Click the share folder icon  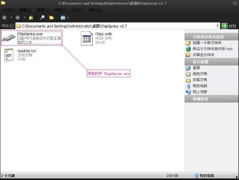[188, 55]
